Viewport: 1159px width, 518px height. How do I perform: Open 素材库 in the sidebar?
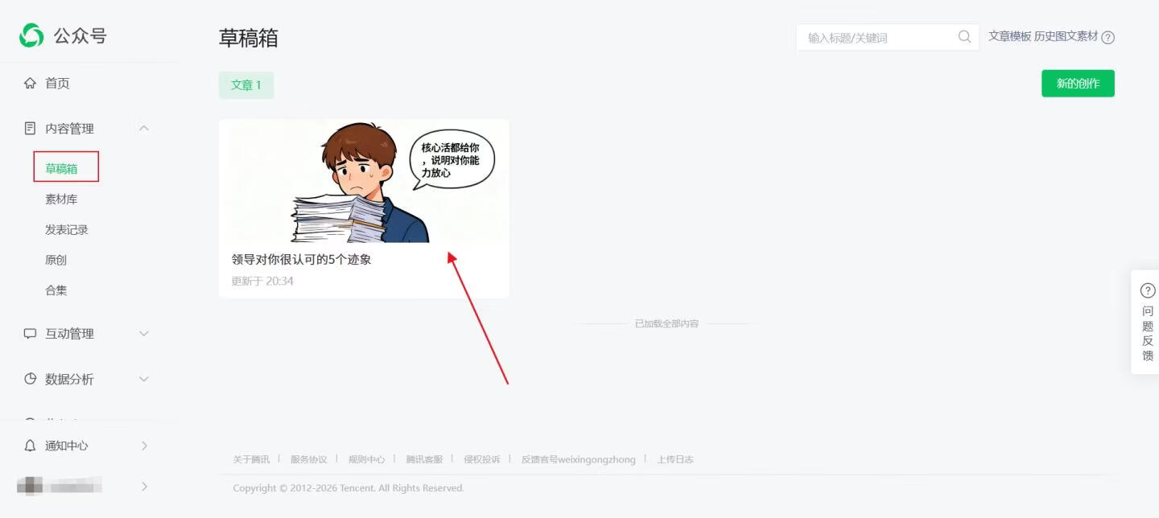61,199
